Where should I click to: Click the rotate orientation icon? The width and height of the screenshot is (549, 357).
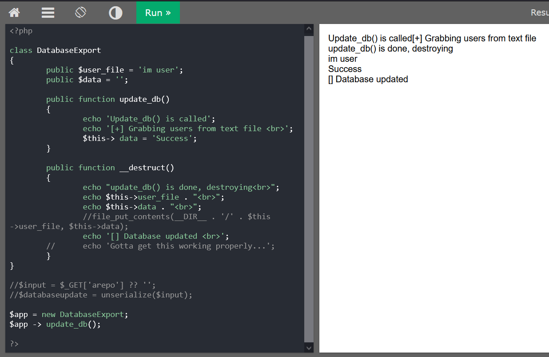80,12
